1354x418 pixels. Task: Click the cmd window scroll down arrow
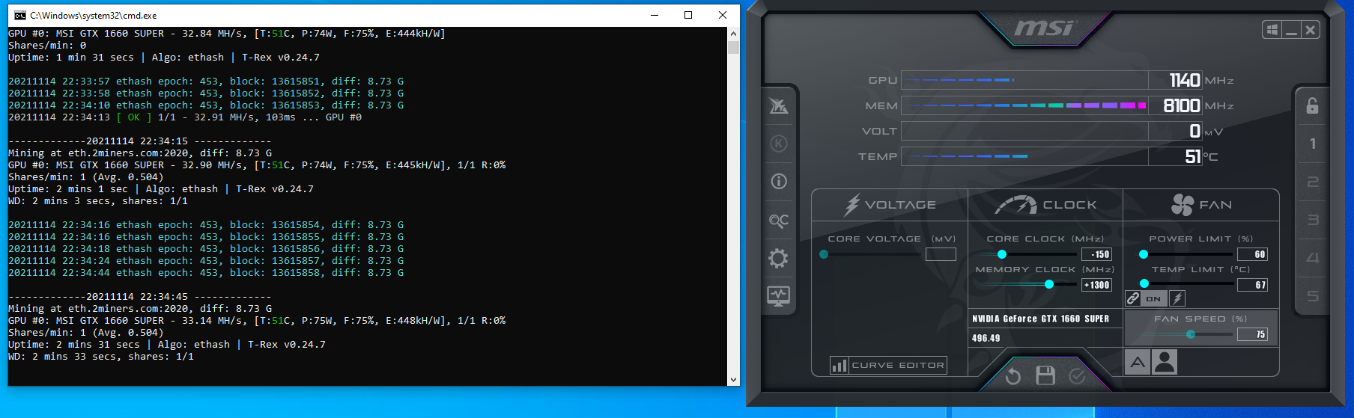(733, 380)
